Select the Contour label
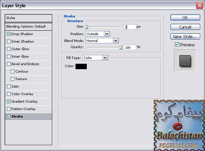 (x=22, y=72)
